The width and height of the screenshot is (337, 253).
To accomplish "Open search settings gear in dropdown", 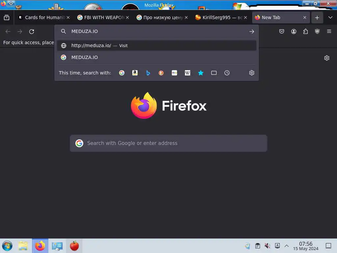I will (252, 73).
